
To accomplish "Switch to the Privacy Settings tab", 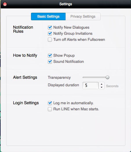I will pyautogui.click(x=83, y=17).
